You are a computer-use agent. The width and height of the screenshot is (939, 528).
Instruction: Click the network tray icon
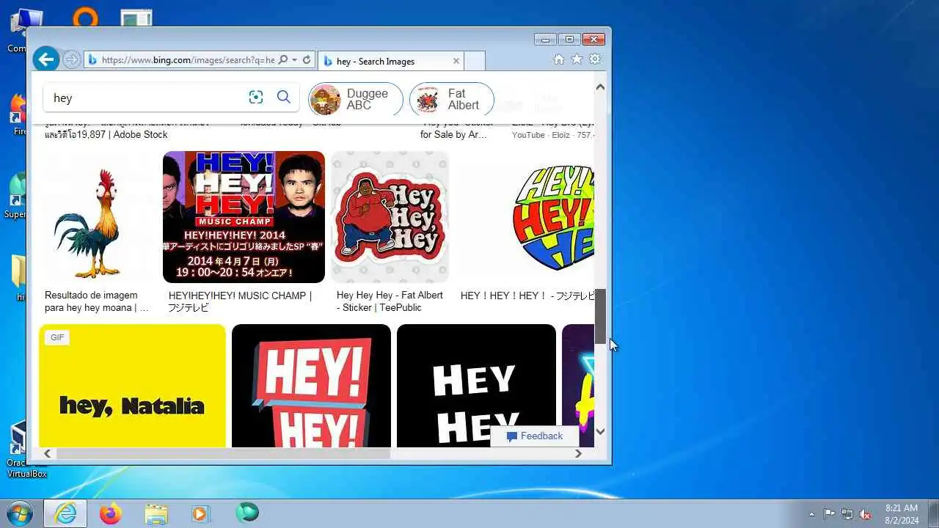[847, 514]
